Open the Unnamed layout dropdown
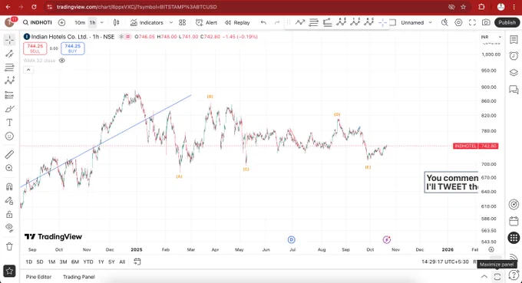522x283 pixels. click(x=416, y=22)
